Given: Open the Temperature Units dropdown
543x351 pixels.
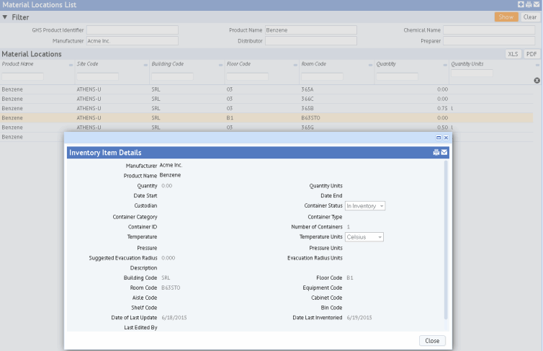Looking at the screenshot, I should point(364,237).
